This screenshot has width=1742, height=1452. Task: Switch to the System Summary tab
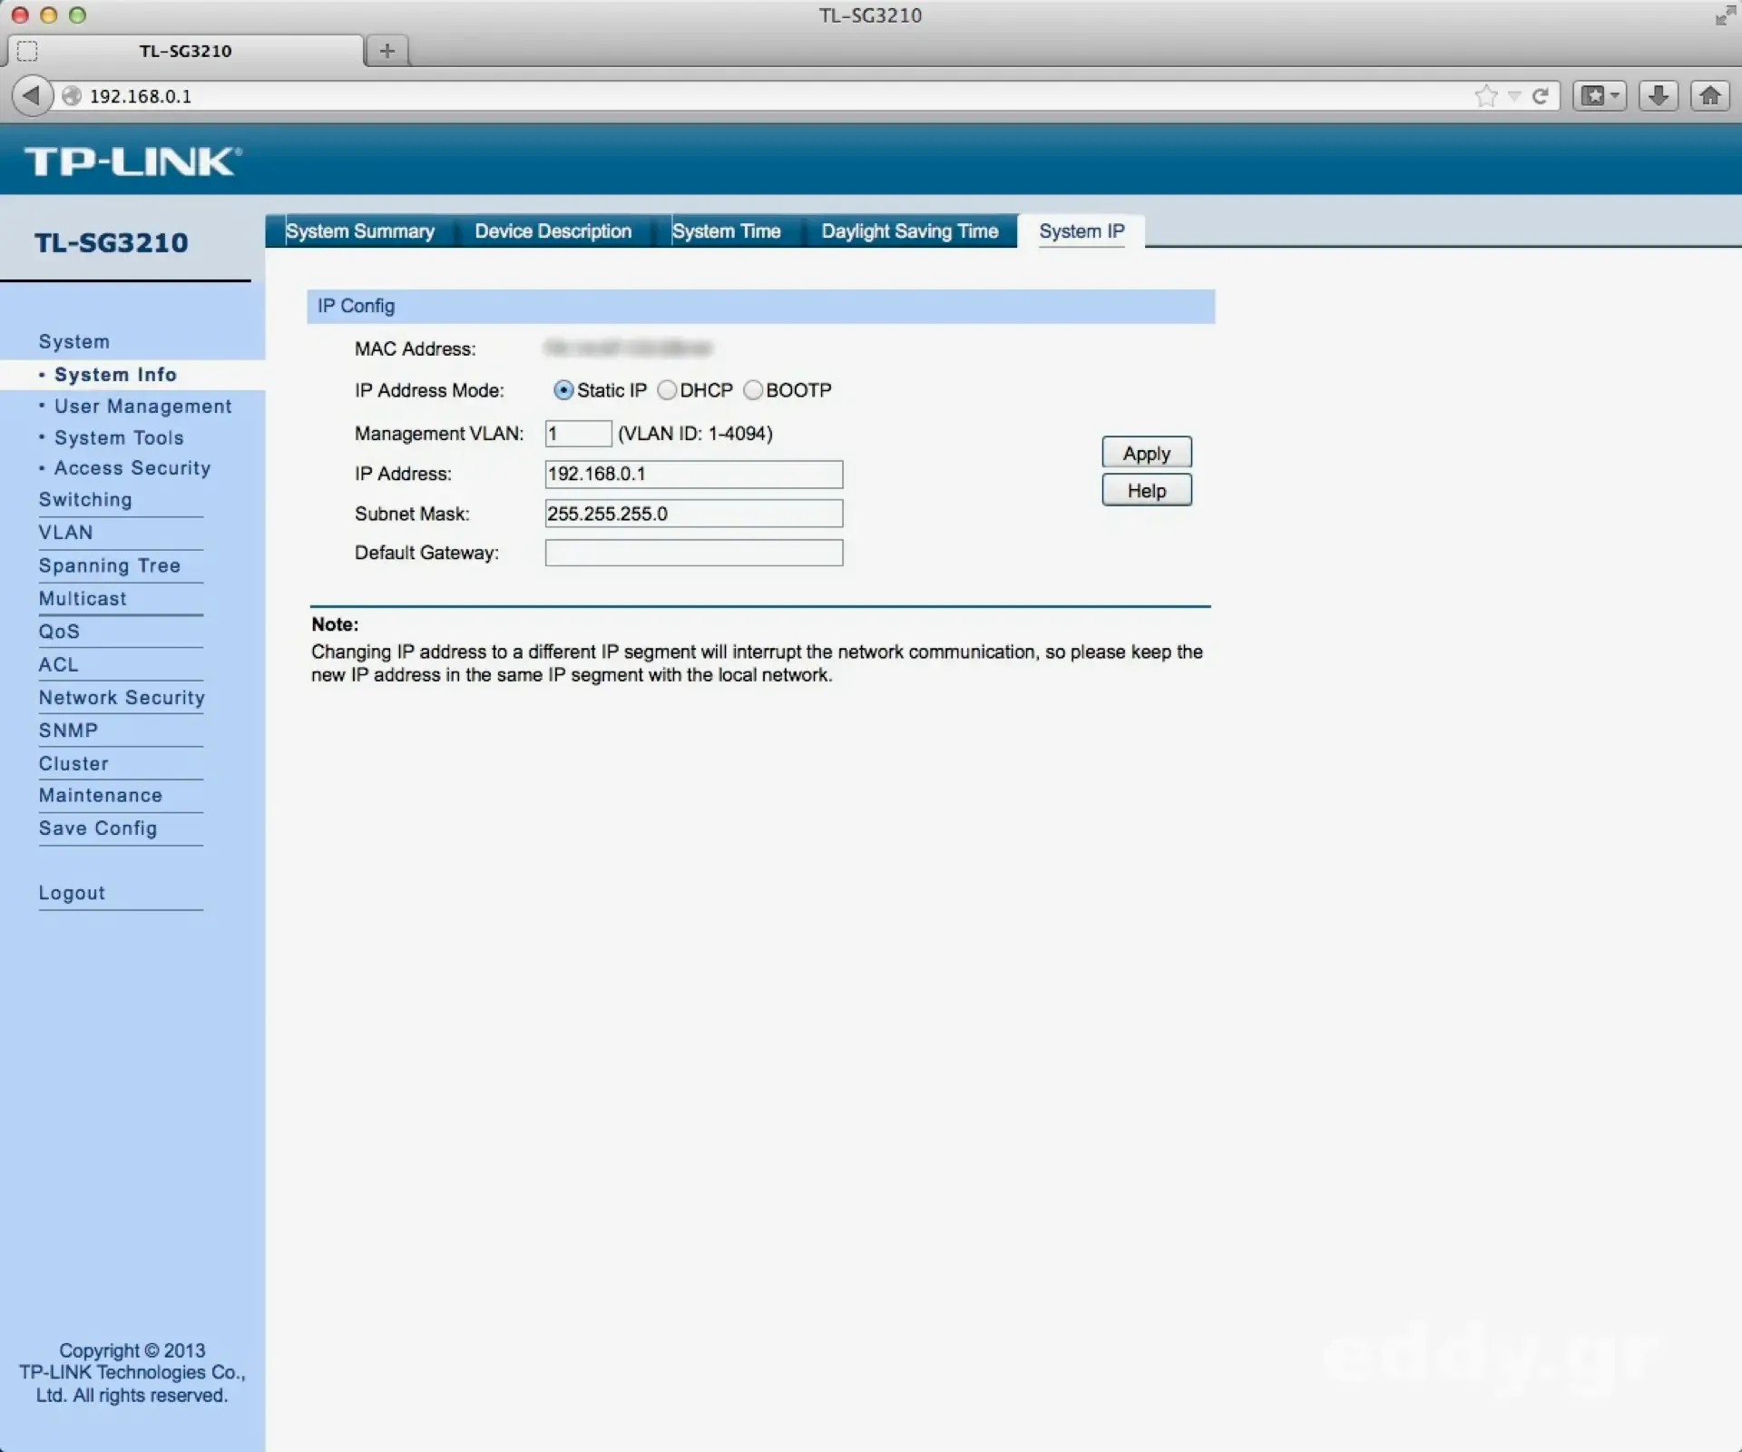pos(360,231)
